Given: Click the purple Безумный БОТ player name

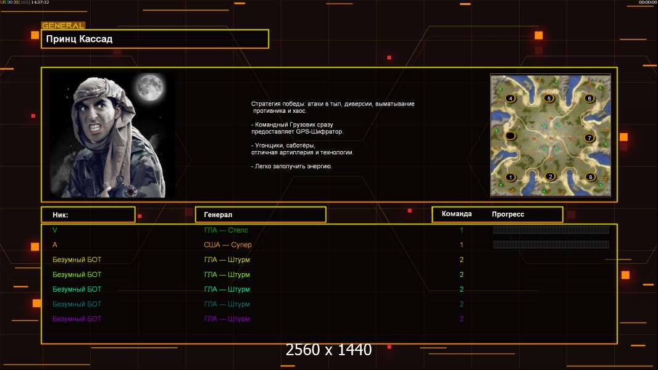Looking at the screenshot, I should pos(77,319).
